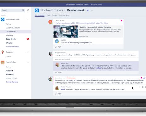Image resolution: width=146 pixels, height=116 pixels.
Task: Reply to Cecily De Crum's thread
Action: pyautogui.click(x=58, y=47)
